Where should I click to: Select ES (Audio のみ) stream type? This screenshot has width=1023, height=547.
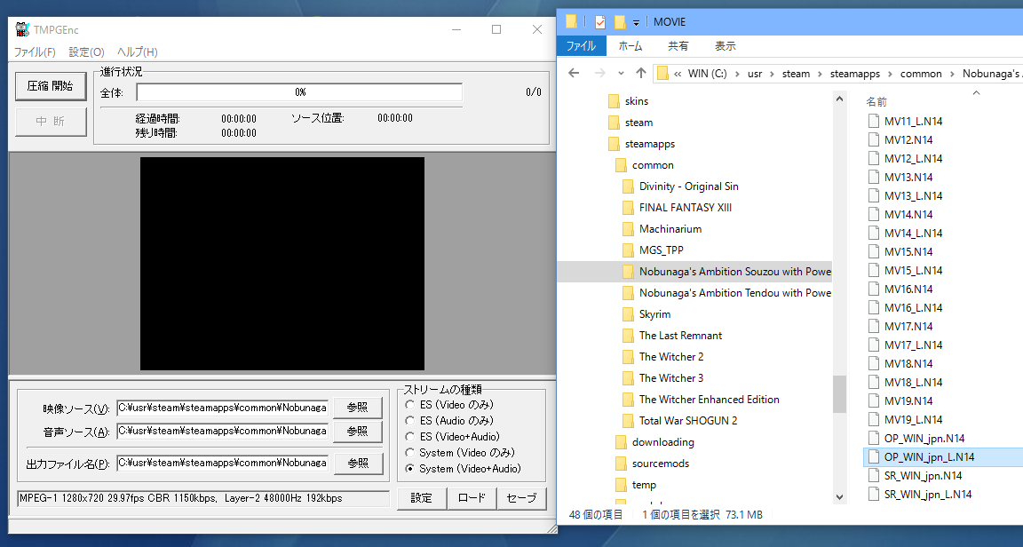[410, 421]
